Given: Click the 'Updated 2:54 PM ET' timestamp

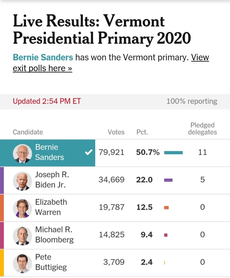Looking at the screenshot, I should click(47, 101).
